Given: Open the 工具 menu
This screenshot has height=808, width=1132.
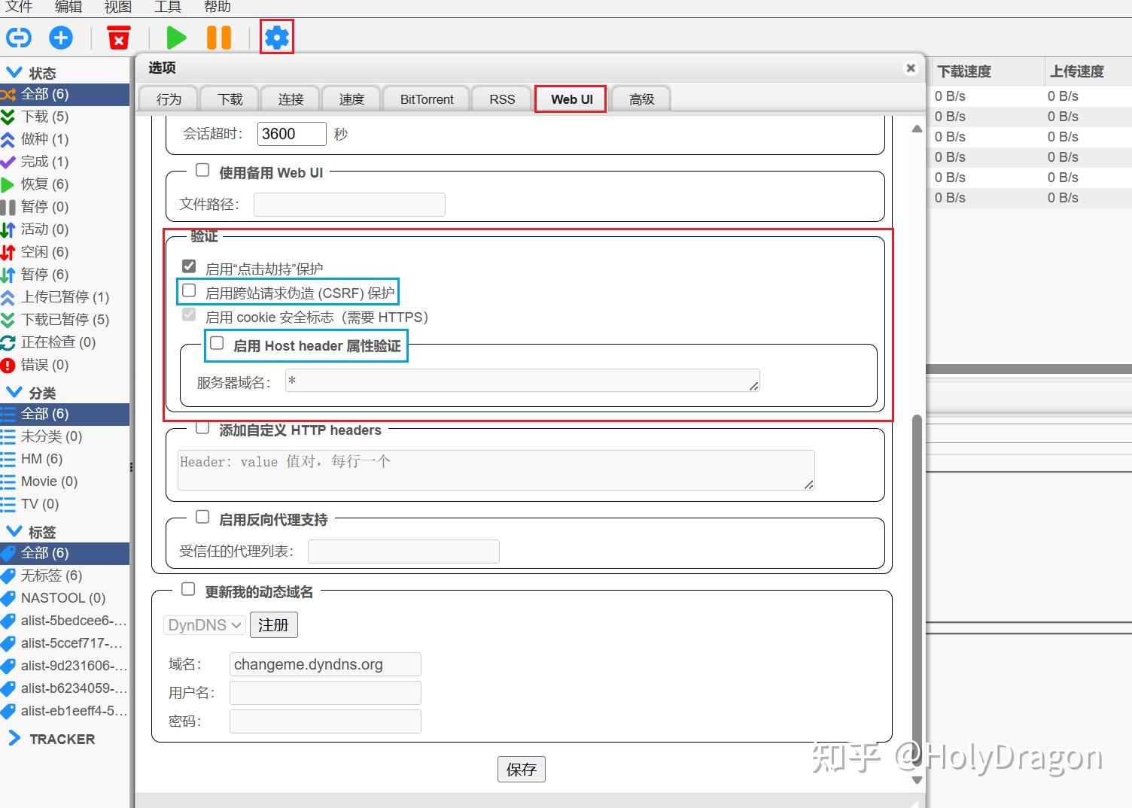Looking at the screenshot, I should pos(167,8).
